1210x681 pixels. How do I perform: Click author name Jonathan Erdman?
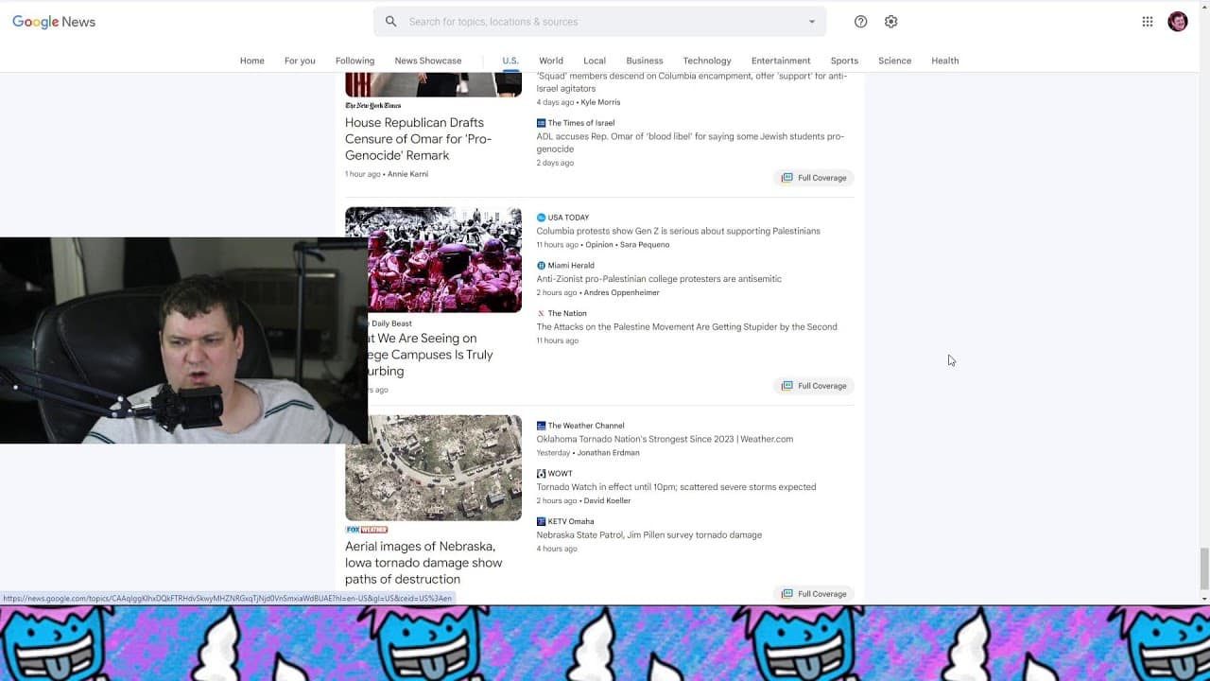click(608, 453)
